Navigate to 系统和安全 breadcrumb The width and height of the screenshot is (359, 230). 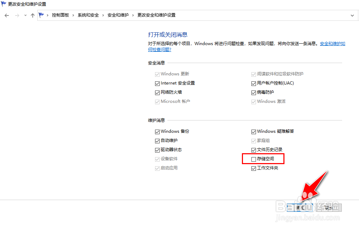[88, 15]
